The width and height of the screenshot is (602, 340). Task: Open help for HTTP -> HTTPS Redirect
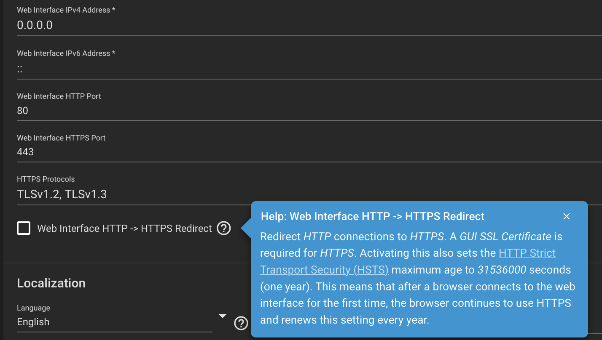tap(224, 228)
